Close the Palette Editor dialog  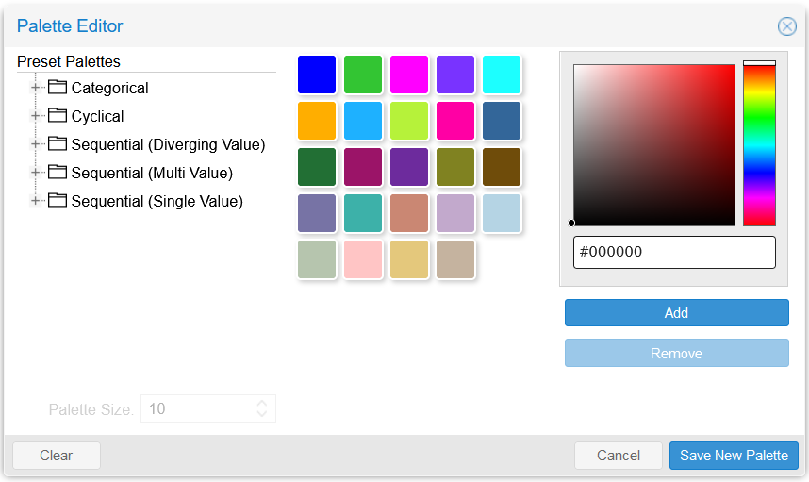pyautogui.click(x=786, y=26)
